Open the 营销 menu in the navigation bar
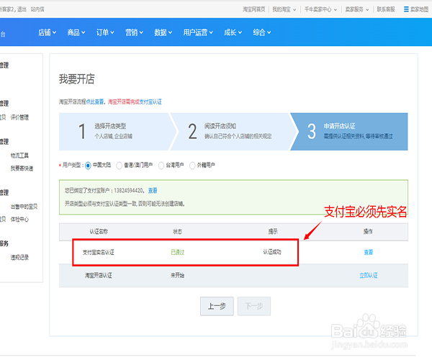The height and width of the screenshot is (360, 432). pos(134,32)
